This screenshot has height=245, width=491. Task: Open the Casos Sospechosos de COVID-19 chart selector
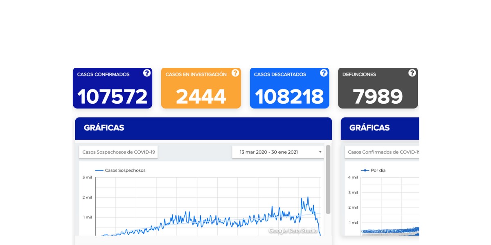[x=118, y=152]
